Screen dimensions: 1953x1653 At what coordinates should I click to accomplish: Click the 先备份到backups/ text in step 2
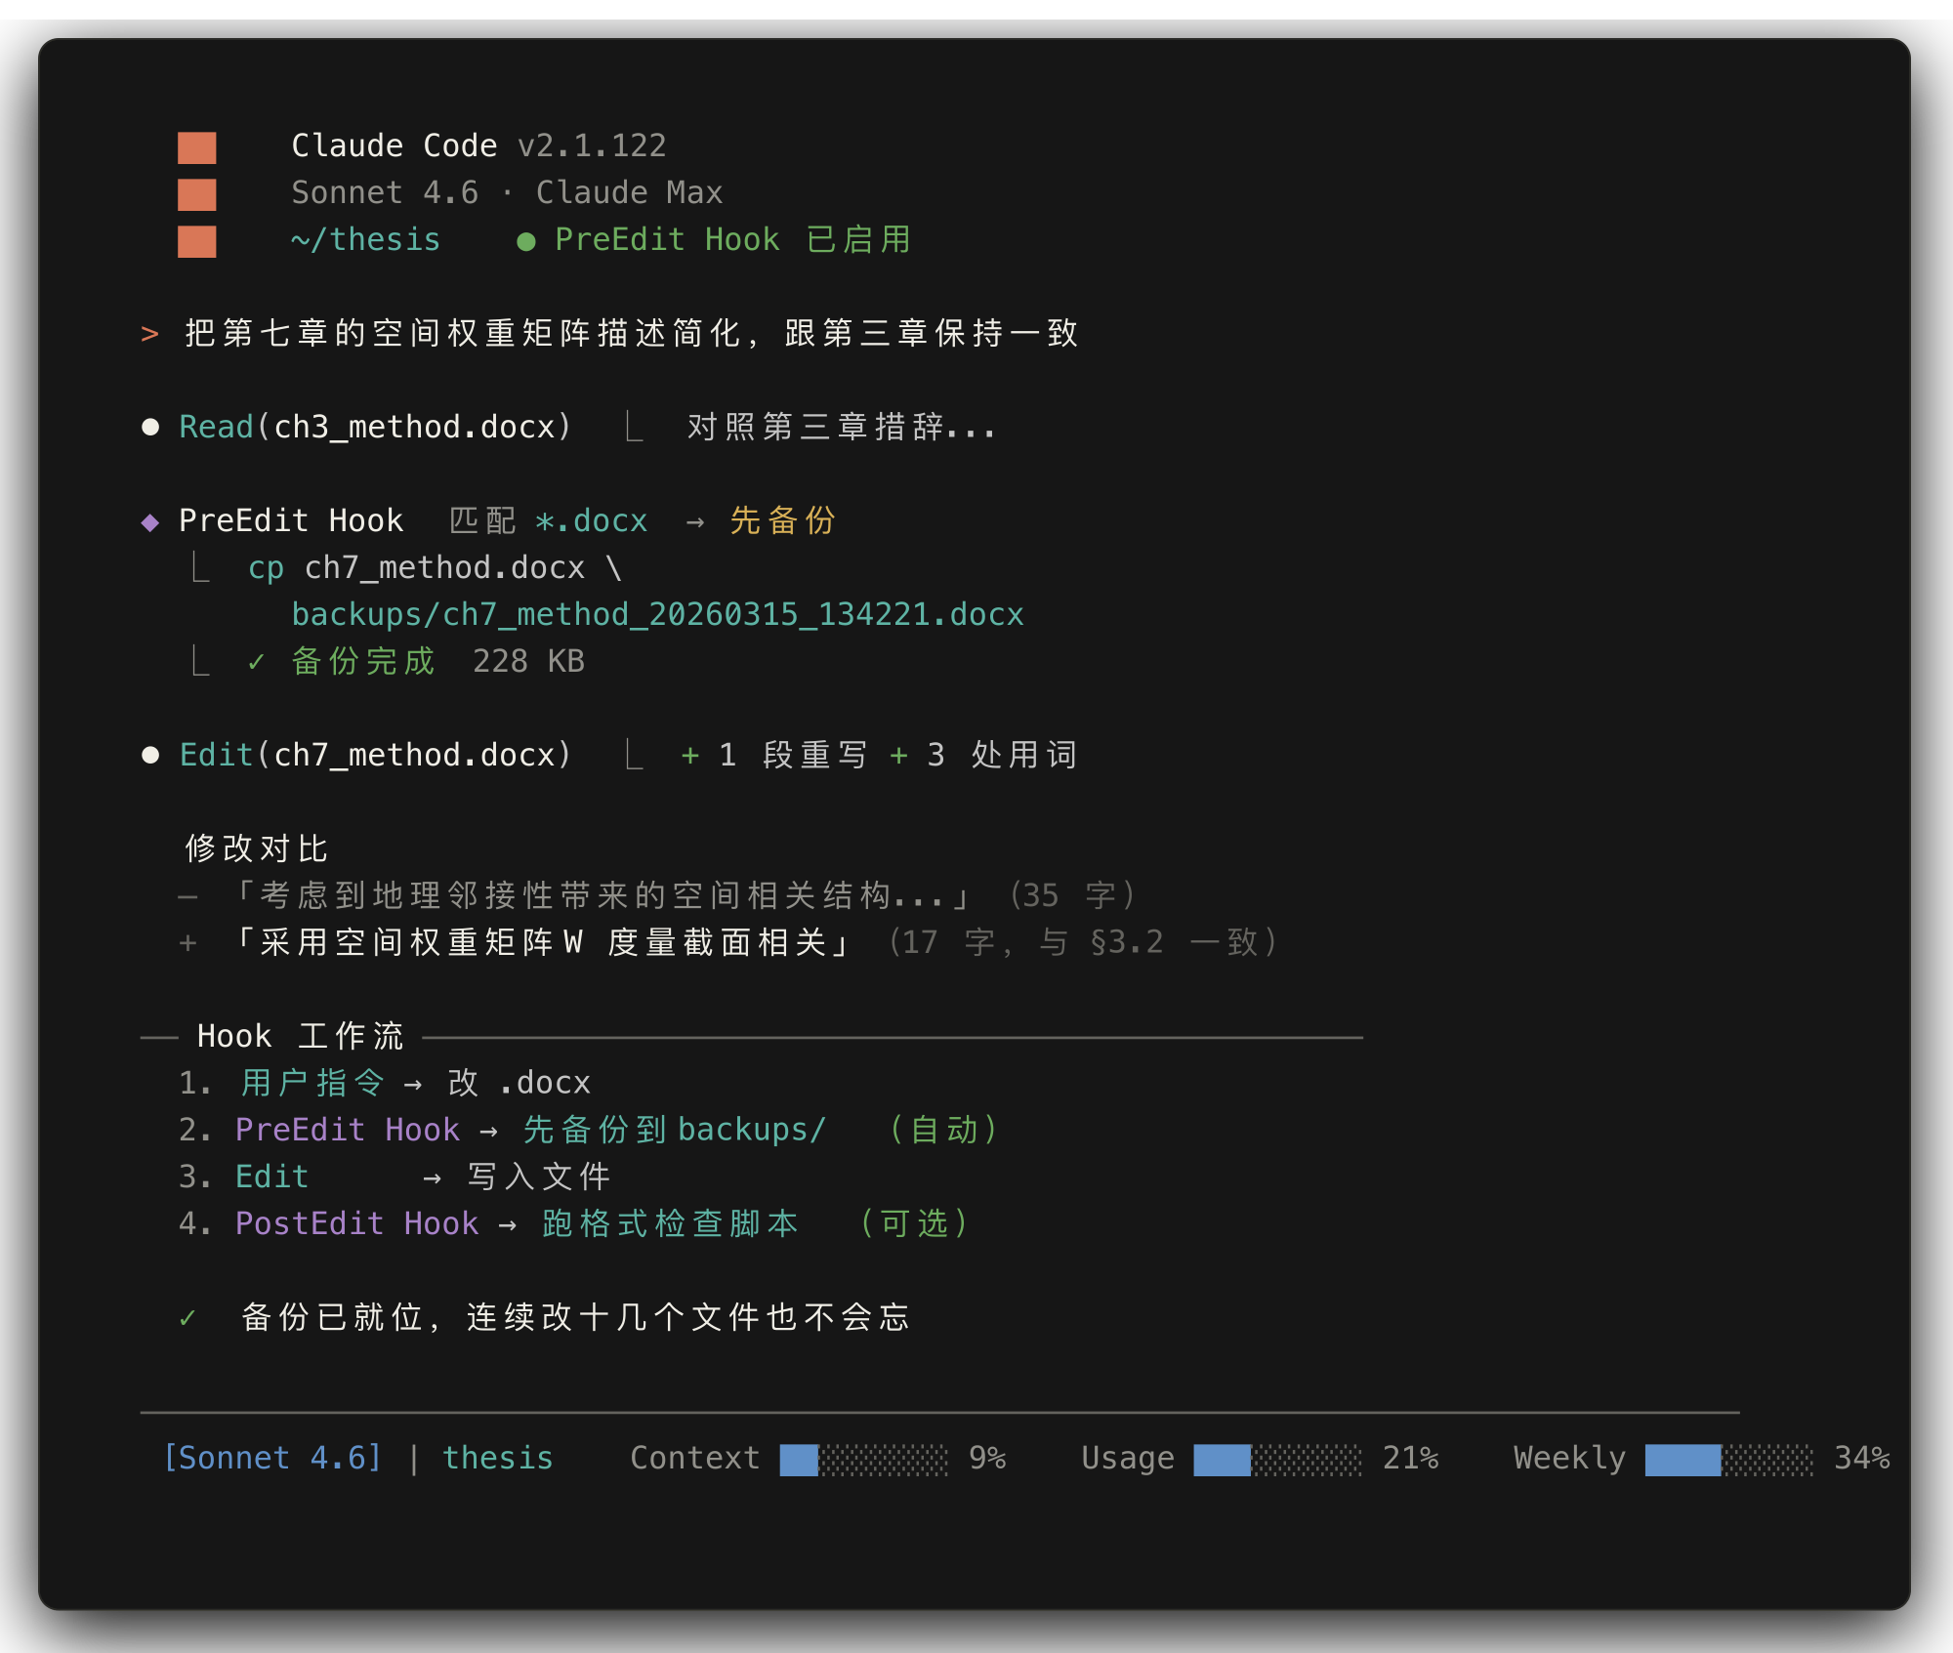[675, 1130]
